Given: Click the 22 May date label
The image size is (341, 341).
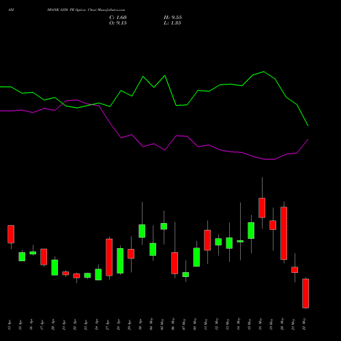Looking at the screenshot, I should click(x=304, y=324).
